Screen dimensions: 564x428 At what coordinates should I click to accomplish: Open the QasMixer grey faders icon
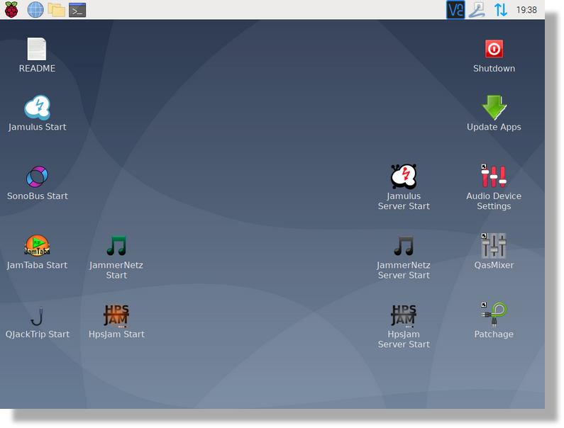click(494, 245)
